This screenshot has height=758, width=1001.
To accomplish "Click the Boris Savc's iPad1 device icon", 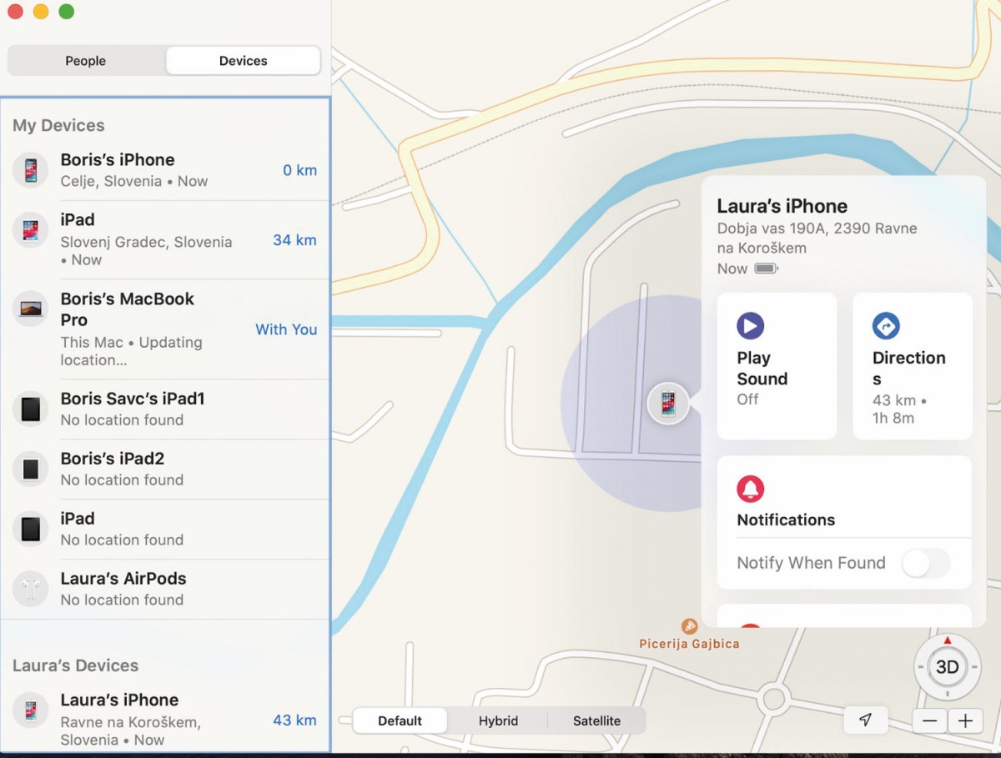I will tap(31, 409).
